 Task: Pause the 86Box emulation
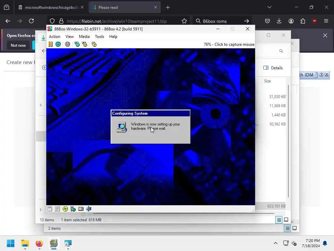coord(51,44)
